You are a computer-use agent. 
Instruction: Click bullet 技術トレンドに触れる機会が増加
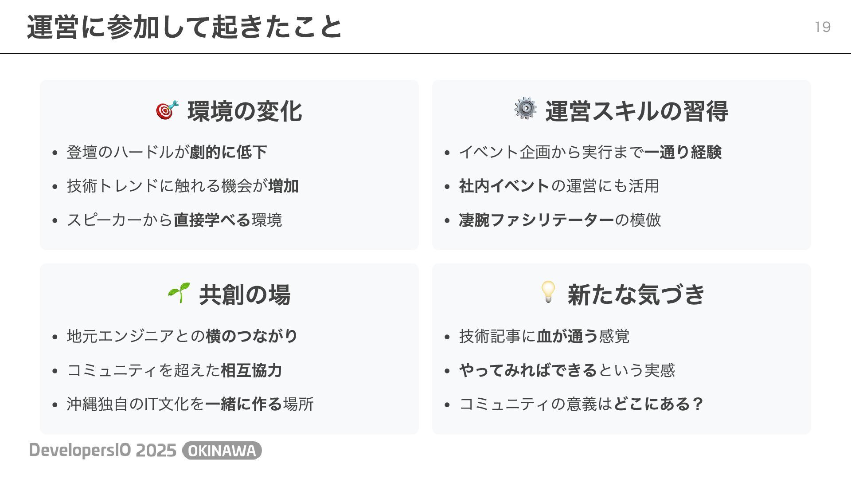(x=183, y=186)
